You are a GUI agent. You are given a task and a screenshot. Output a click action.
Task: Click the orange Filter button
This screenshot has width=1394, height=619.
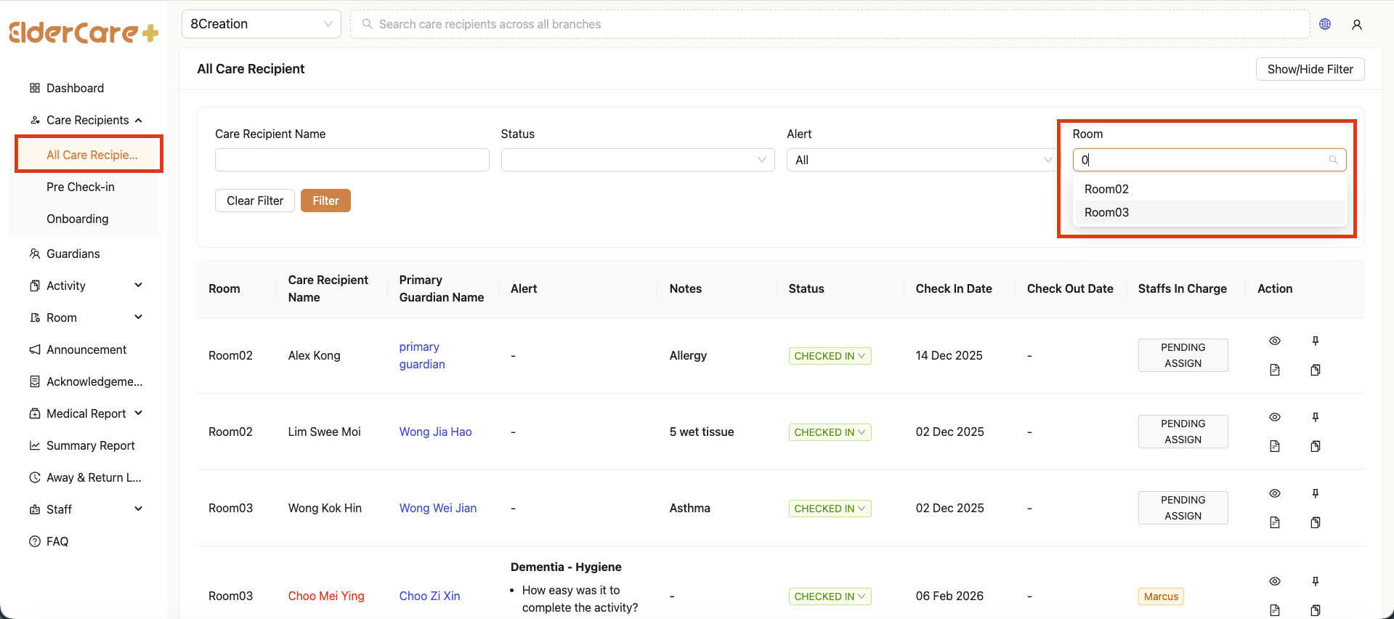click(325, 201)
